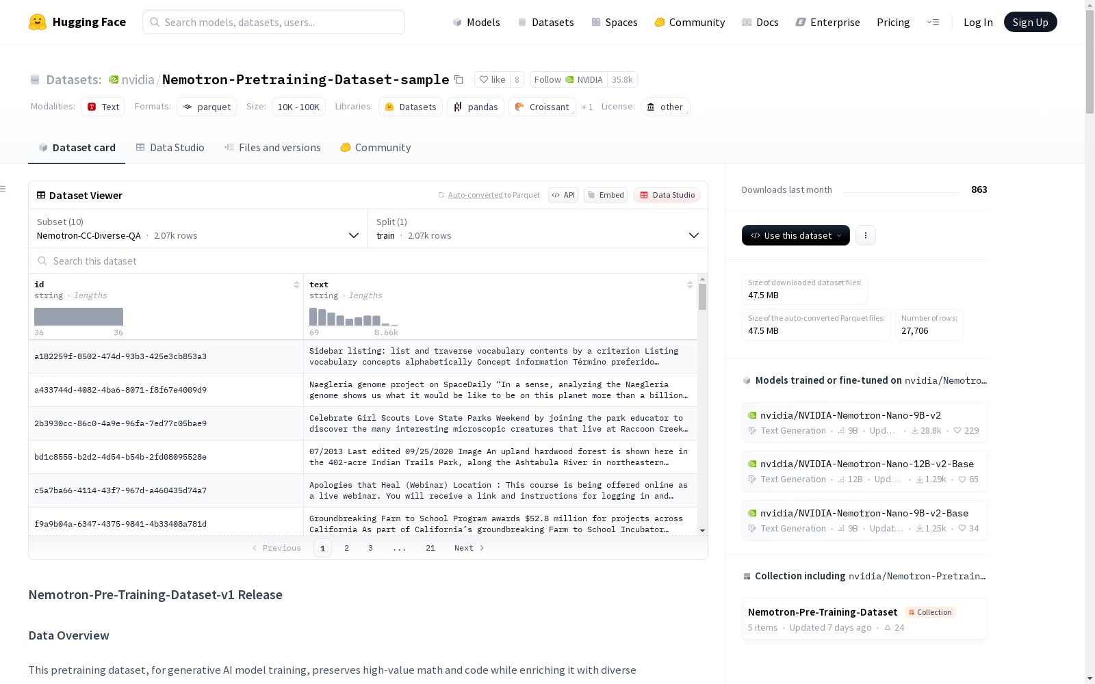Open the Use this dataset dropdown
1095x684 pixels.
796,235
